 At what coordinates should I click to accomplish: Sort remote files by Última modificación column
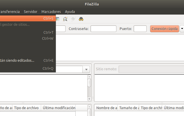coord(173,108)
